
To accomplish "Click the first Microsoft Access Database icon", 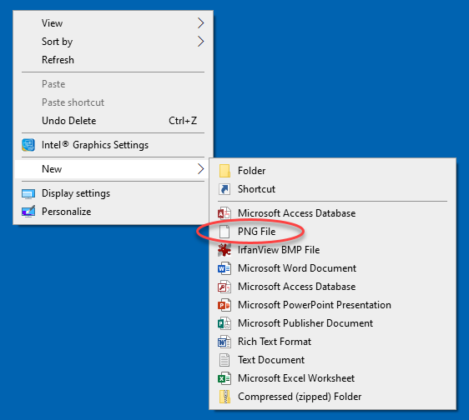I will (224, 213).
